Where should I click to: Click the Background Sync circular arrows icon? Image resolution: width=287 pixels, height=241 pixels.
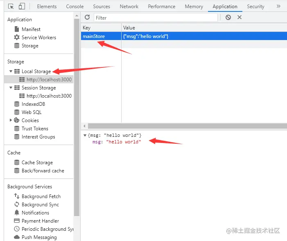pos(17,204)
